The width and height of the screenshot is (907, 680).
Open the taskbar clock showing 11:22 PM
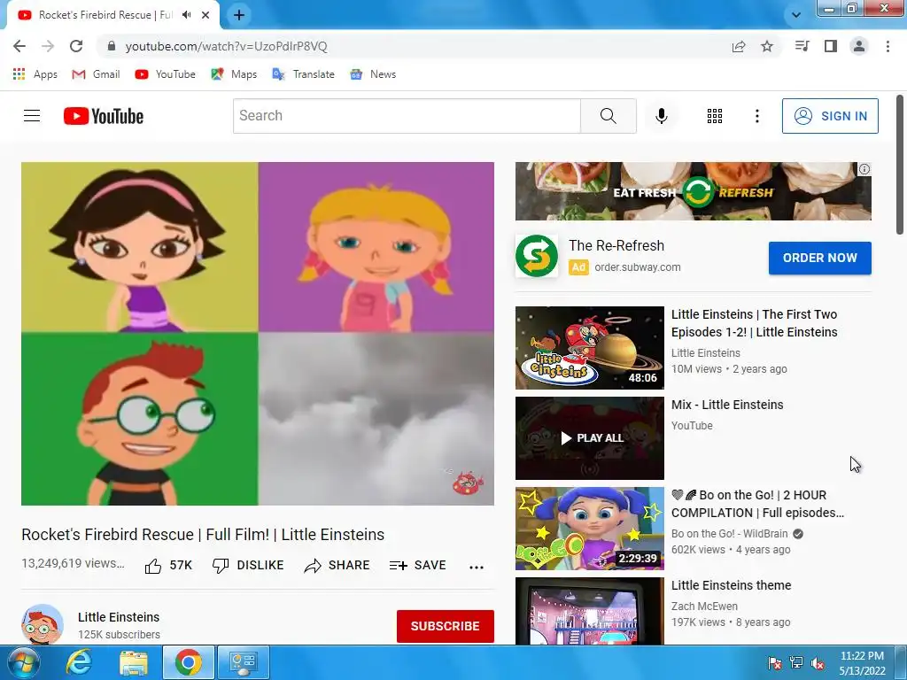pos(862,663)
